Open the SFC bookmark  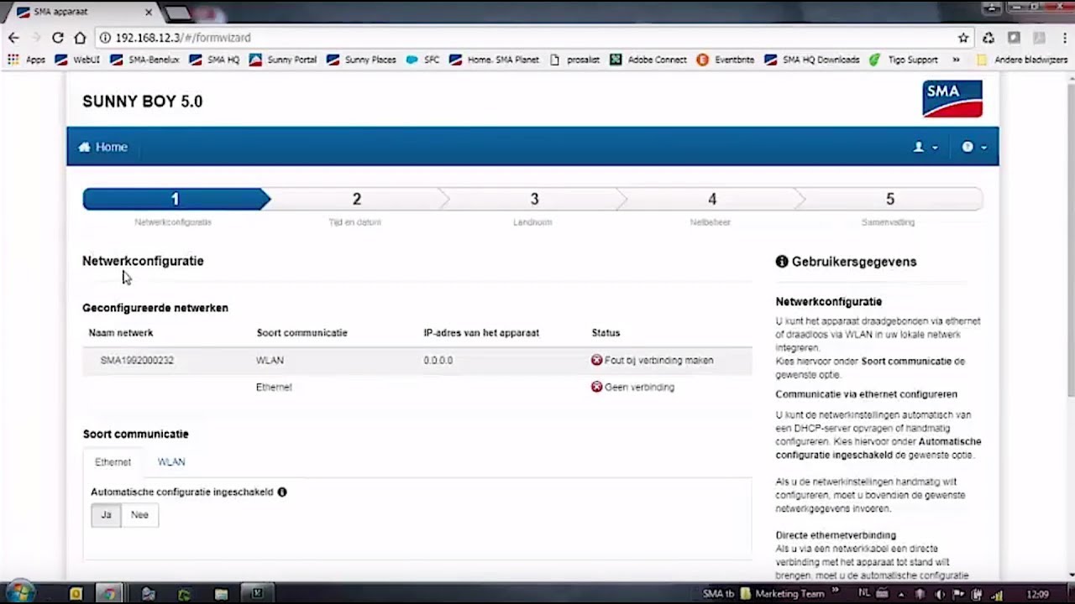pos(422,60)
